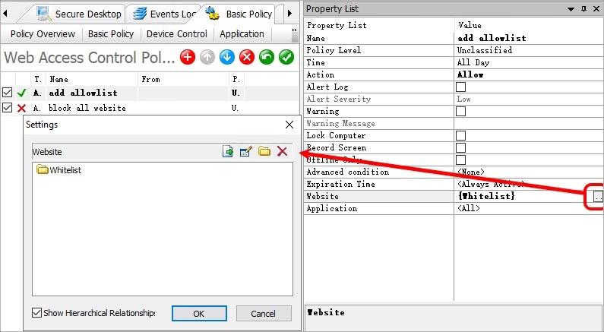This screenshot has height=332, width=604.
Task: Uncheck the add allowlist policy row
Action: pos(7,93)
